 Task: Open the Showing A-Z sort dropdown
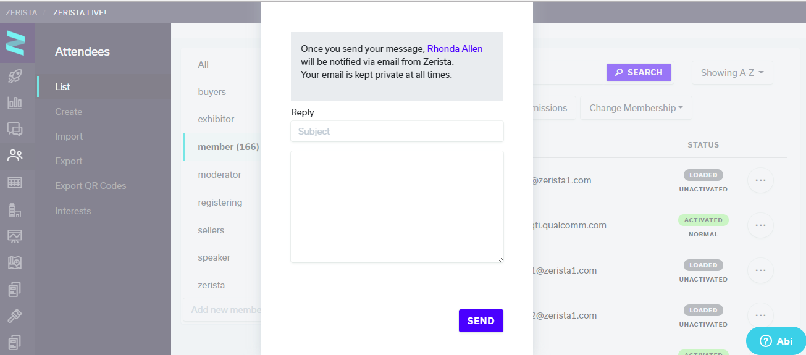click(733, 73)
